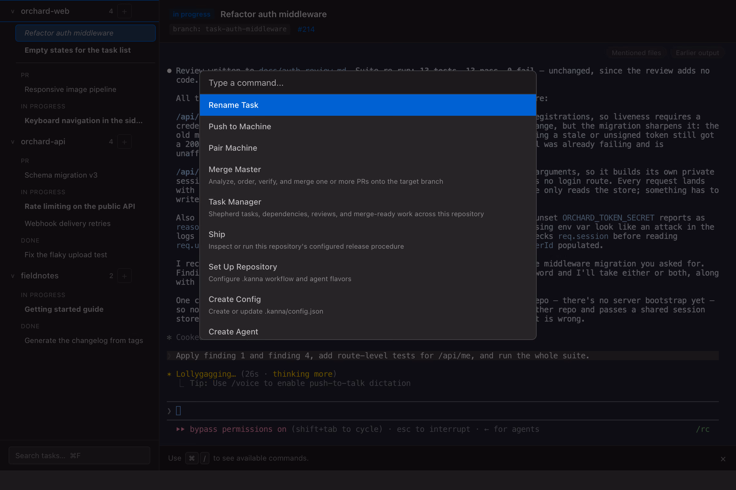The height and width of the screenshot is (490, 736).
Task: Open Fix the flaky upload test
Action: pos(86,255)
